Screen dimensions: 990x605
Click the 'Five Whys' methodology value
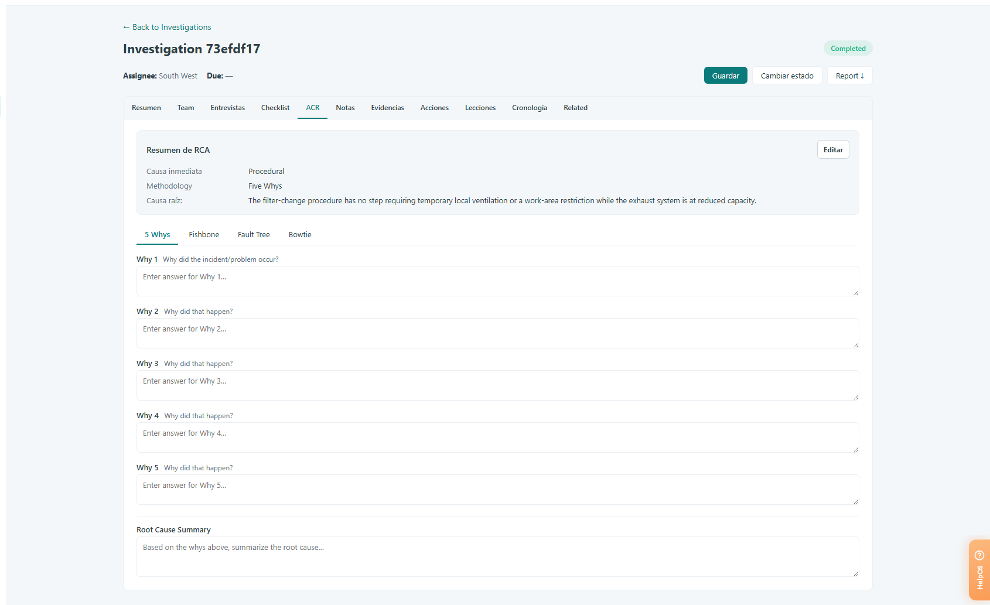(x=265, y=186)
